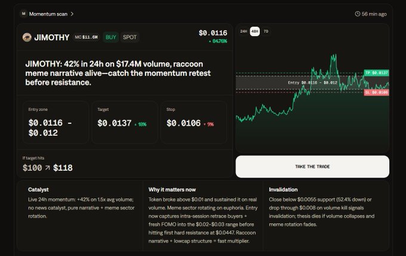
Task: Click the JIMOTHY 42% in 24h headline
Action: 118,73
